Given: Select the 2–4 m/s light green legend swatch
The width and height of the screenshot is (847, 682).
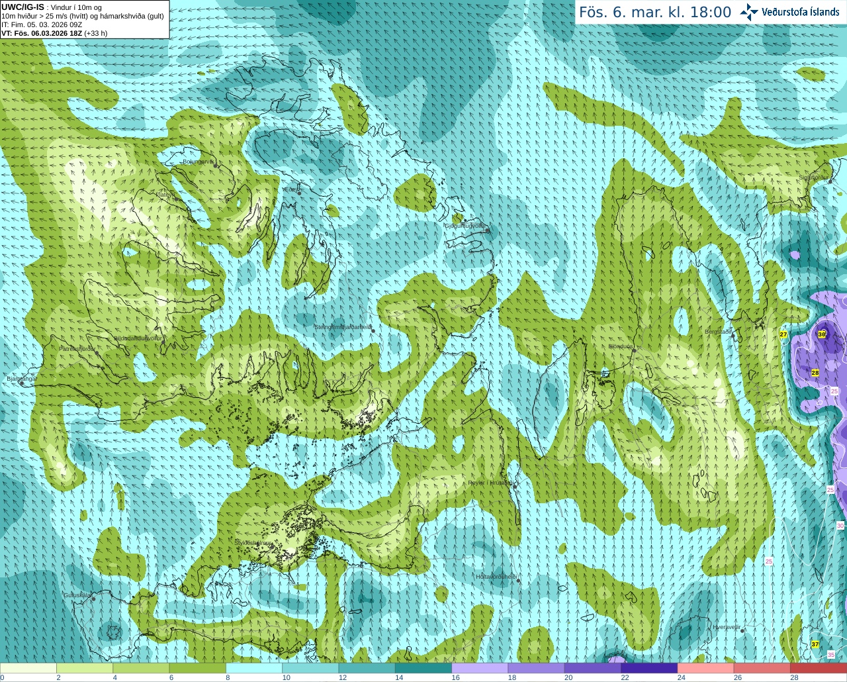Looking at the screenshot, I should point(85,668).
